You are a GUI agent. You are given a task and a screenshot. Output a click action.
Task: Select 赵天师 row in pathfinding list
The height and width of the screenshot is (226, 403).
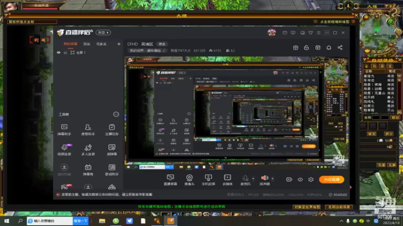pos(379,97)
